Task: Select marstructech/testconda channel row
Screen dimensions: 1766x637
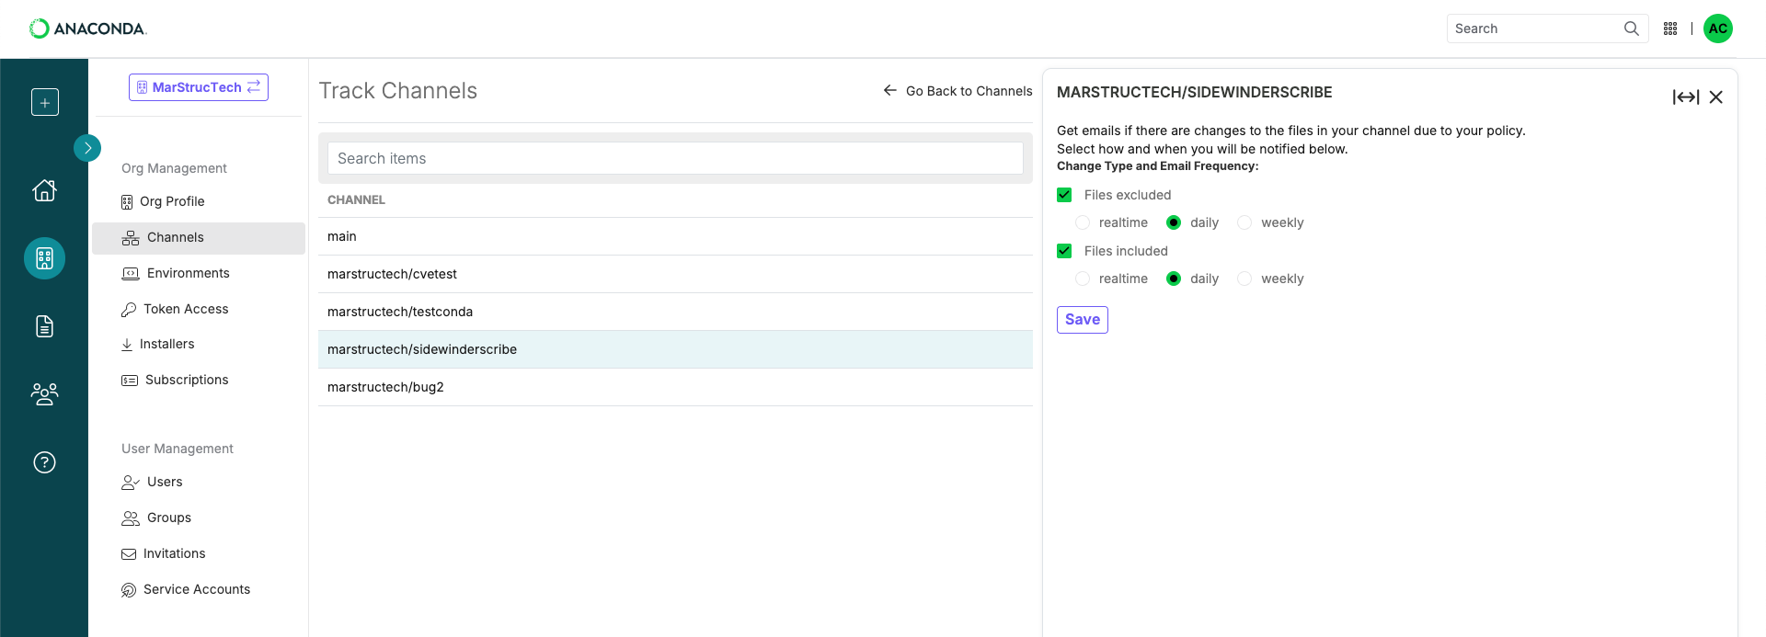Action: [675, 312]
